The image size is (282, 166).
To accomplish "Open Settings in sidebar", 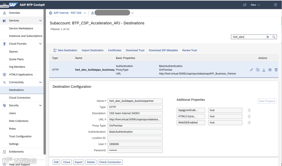I will [14, 144].
